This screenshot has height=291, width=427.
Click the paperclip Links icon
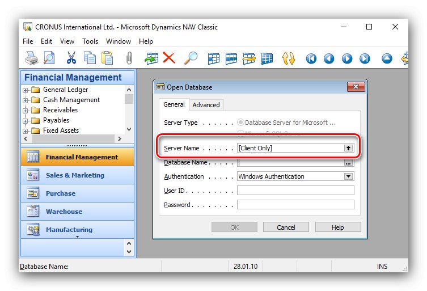point(129,58)
